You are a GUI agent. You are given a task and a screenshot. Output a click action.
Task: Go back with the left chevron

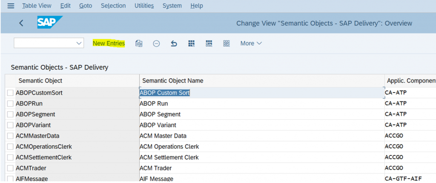[x=21, y=23]
